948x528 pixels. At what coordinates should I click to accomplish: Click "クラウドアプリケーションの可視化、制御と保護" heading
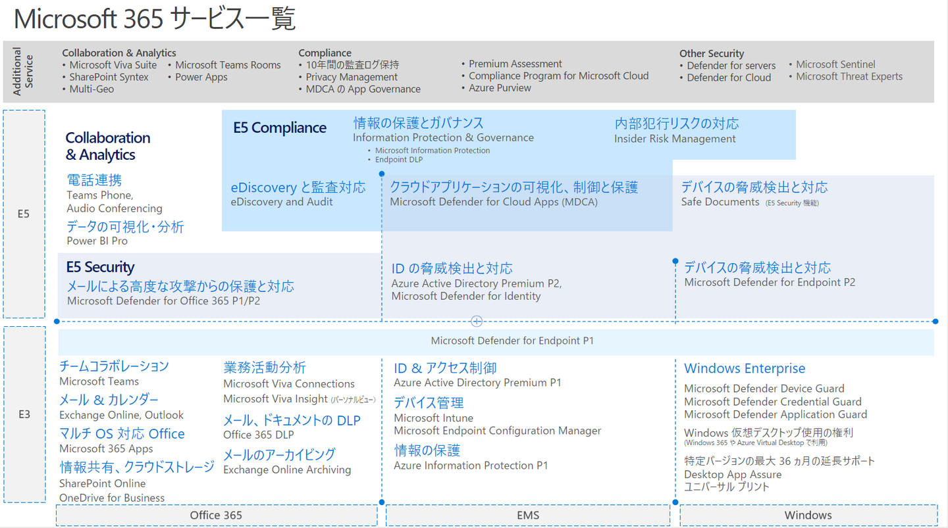514,187
